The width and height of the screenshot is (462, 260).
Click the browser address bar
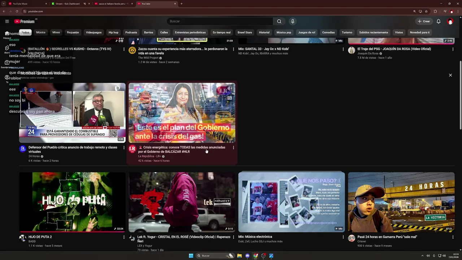[x=217, y=11]
